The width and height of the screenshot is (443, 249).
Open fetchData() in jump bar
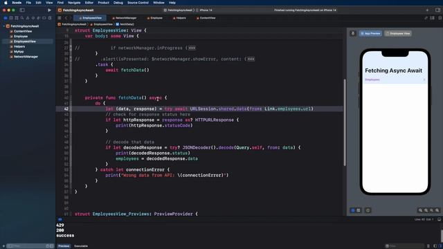click(125, 24)
